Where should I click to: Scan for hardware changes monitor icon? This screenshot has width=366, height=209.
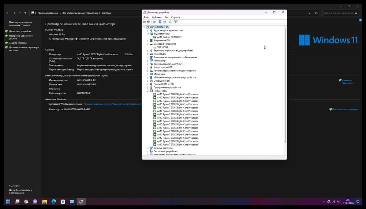click(176, 22)
